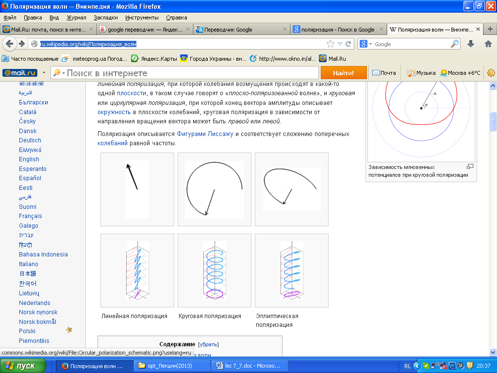Viewport: 497px width, 373px height.
Task: Open the circular polarization schematic thumbnail
Action: point(214,189)
